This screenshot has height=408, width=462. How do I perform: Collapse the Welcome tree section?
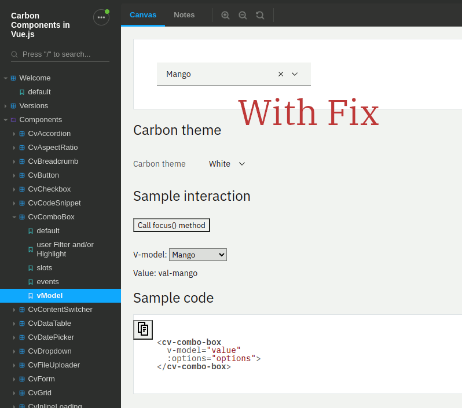5,78
